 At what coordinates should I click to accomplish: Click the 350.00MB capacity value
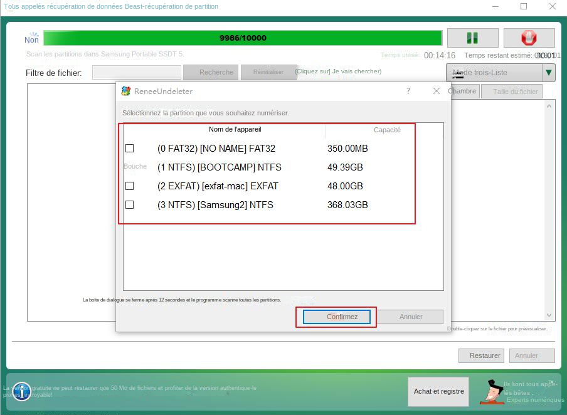click(347, 148)
